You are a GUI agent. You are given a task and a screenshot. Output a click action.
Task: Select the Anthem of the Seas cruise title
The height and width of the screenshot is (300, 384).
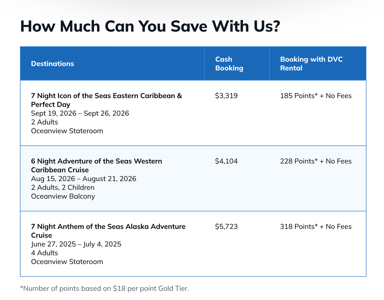(108, 231)
